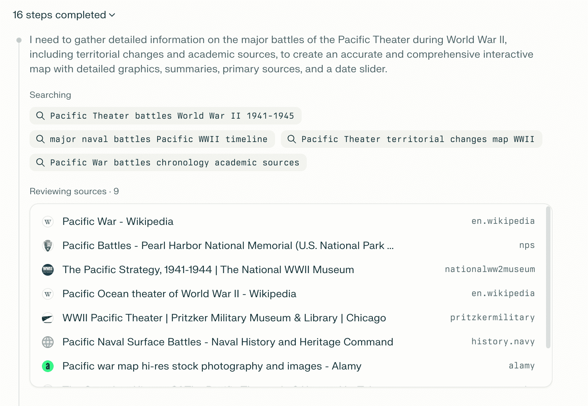The width and height of the screenshot is (588, 406).
Task: Click Pritzker Military Museum favicon
Action: (48, 318)
